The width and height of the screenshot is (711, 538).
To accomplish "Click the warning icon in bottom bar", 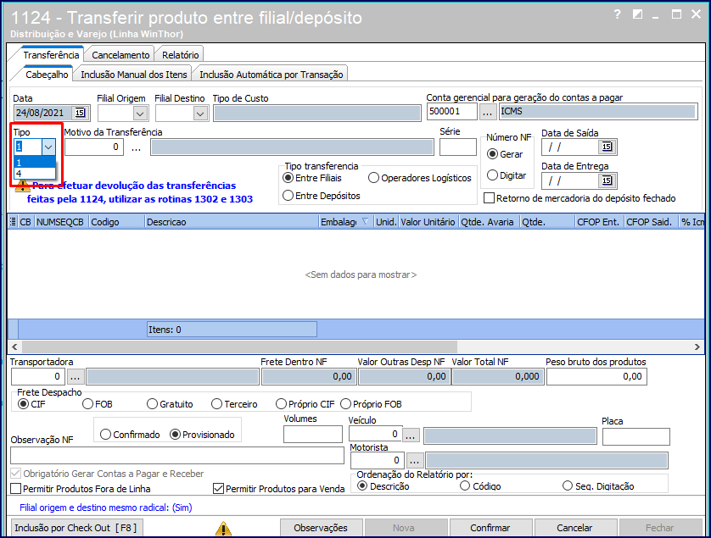I will (x=223, y=528).
